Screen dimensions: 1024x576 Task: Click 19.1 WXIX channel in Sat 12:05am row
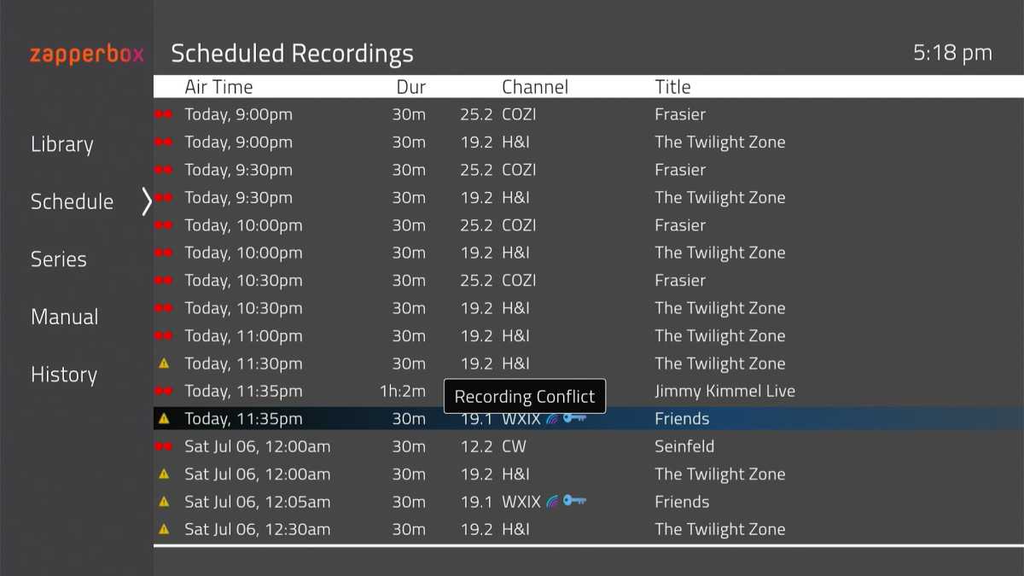(x=501, y=502)
